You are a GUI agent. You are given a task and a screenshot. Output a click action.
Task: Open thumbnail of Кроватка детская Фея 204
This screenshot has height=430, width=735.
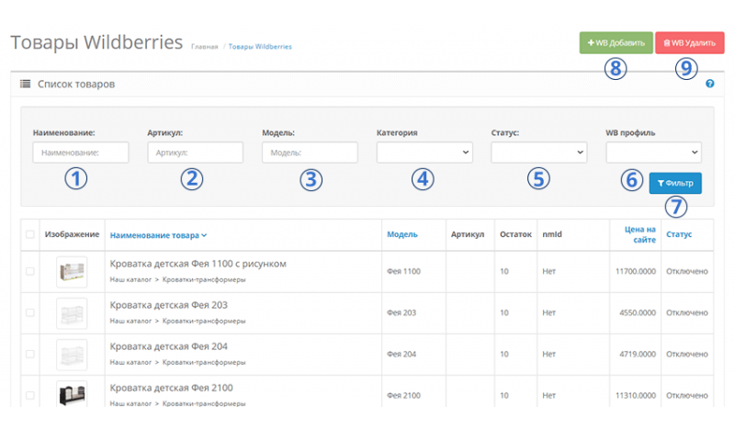point(72,354)
